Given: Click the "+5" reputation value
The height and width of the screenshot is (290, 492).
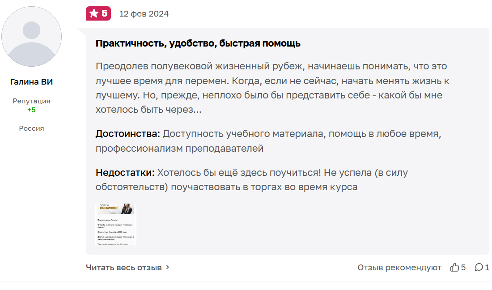Looking at the screenshot, I should pos(31,110).
